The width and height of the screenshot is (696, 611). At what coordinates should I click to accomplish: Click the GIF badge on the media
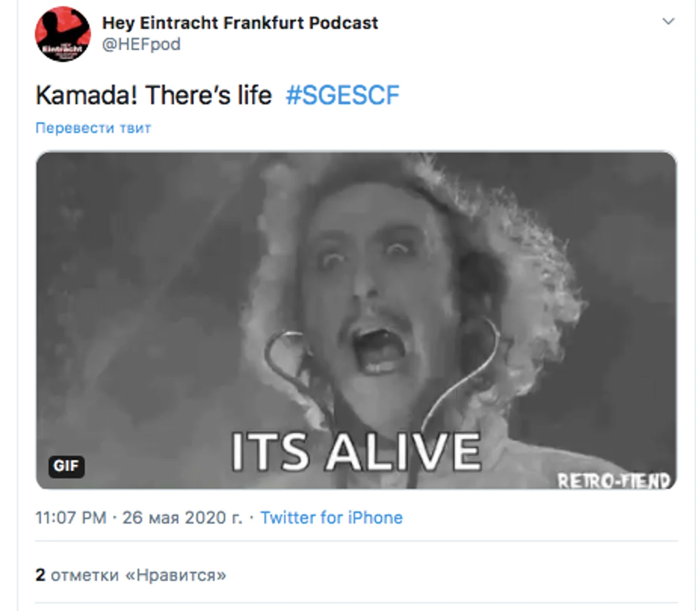click(66, 466)
